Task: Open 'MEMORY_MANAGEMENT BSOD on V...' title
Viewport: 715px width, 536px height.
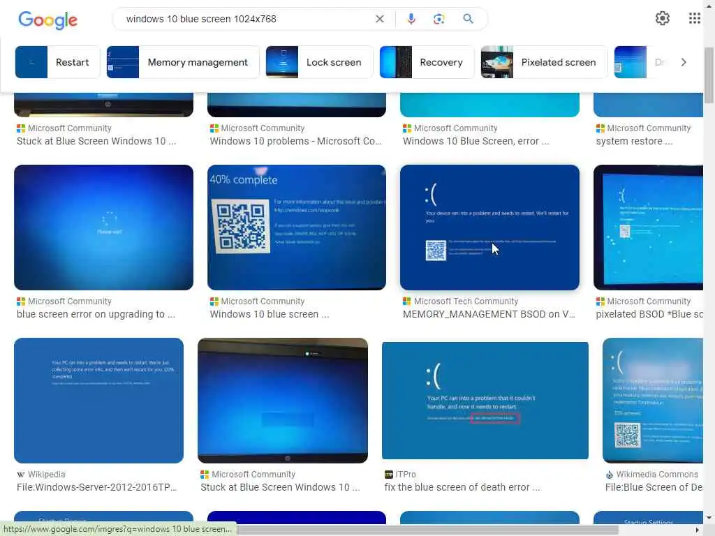Action: point(489,315)
